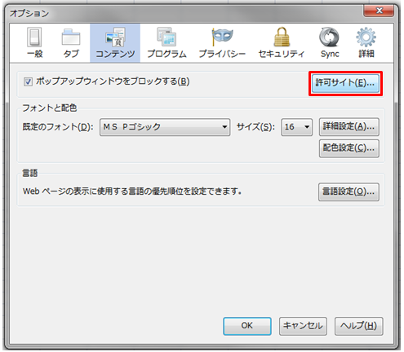The height and width of the screenshot is (352, 404).
Task: Click the font dropdown arrow beside MS Pゴシック
Action: click(224, 127)
